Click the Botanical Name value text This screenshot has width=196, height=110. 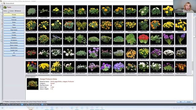[62, 82]
